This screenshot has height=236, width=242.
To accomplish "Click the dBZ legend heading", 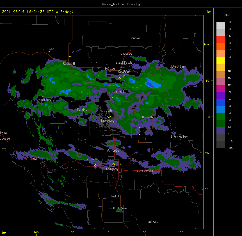I will pyautogui.click(x=227, y=15).
